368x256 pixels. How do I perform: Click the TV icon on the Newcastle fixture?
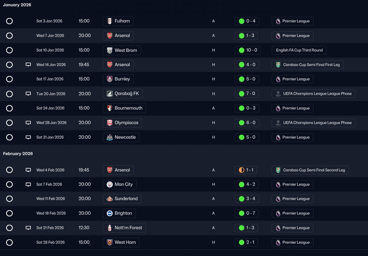click(28, 137)
